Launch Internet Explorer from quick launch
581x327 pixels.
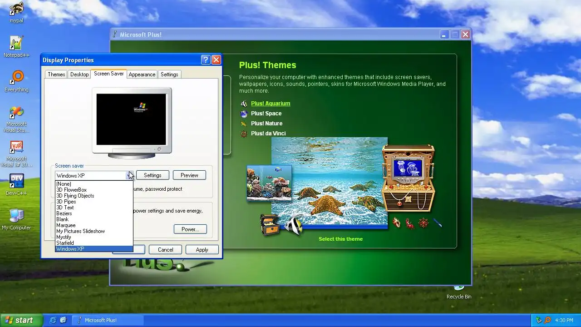(53, 320)
